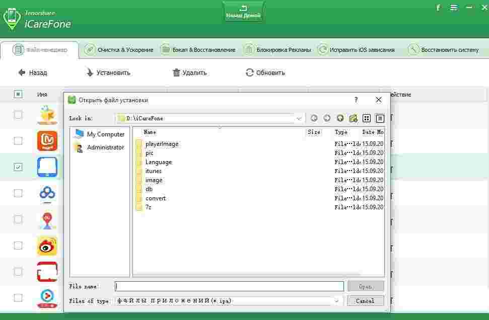Open the Бэкап & Восстановление tab

(x=198, y=50)
